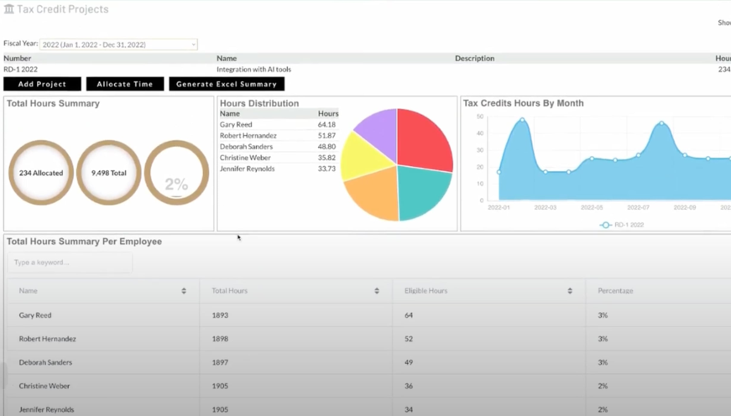The width and height of the screenshot is (731, 416).
Task: Select Gary Reed row in employee table
Action: (x=35, y=315)
